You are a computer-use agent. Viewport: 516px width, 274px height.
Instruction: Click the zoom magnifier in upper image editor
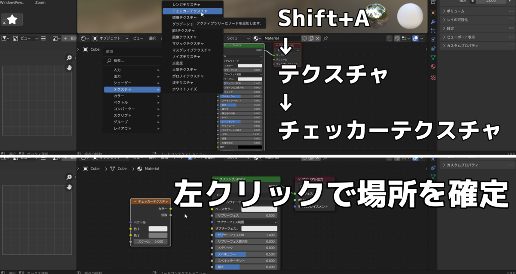pos(69,58)
